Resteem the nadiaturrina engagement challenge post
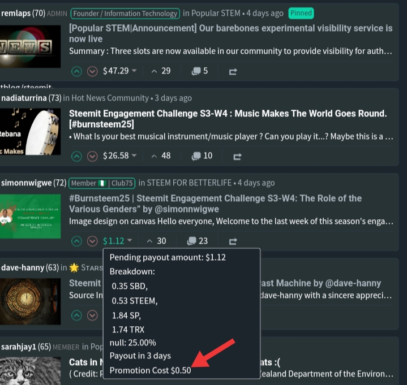This screenshot has width=407, height=385. (237, 157)
